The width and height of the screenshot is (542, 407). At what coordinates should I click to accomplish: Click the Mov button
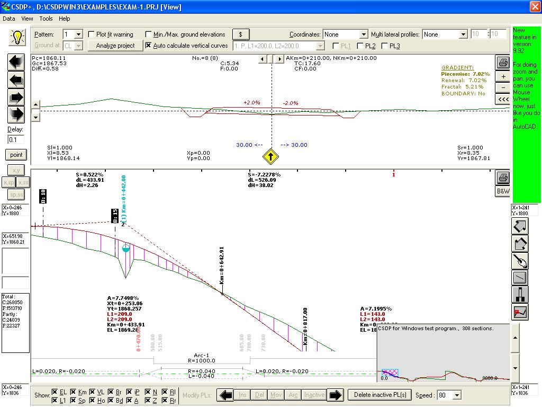pyautogui.click(x=276, y=395)
